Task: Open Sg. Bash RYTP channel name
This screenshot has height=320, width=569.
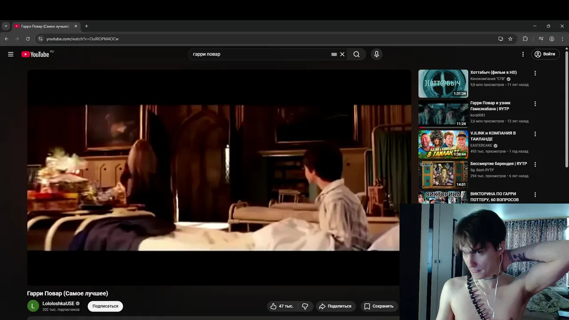Action: coord(482,170)
